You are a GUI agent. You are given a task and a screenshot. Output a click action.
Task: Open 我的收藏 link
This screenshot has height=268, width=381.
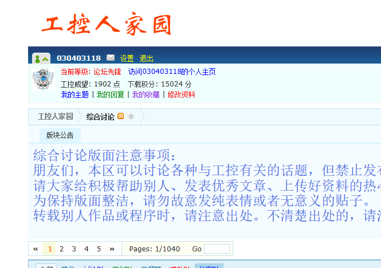[146, 94]
